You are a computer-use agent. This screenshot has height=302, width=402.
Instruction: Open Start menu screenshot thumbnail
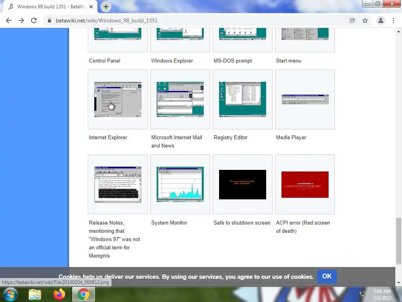click(305, 34)
